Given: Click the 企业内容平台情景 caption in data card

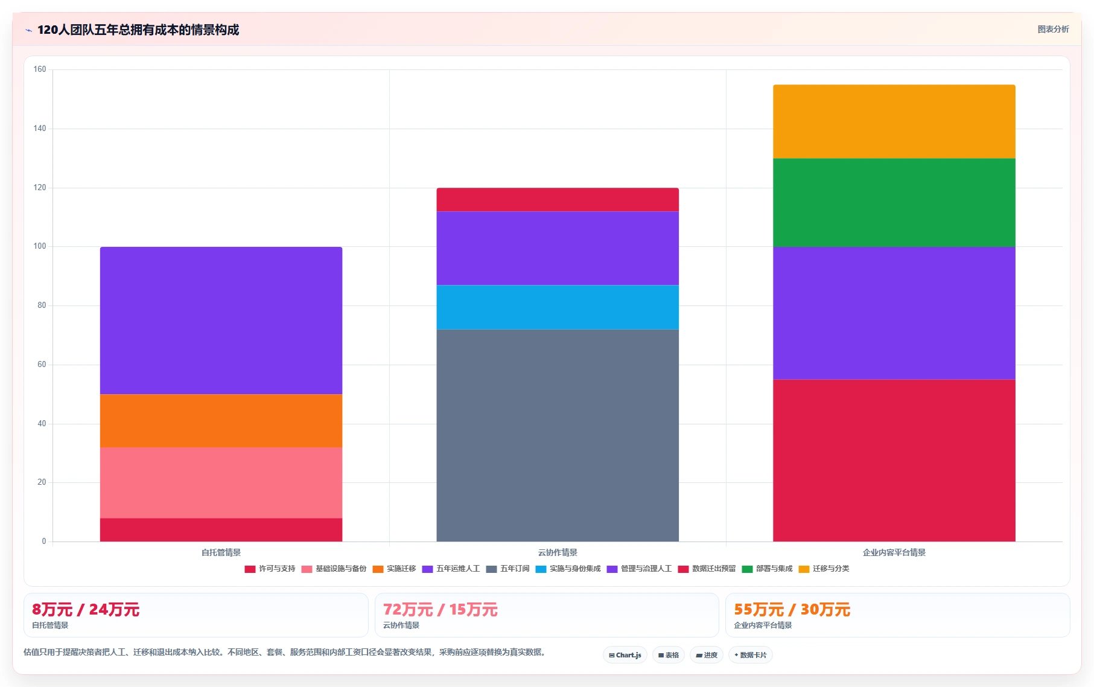Looking at the screenshot, I should coord(763,625).
